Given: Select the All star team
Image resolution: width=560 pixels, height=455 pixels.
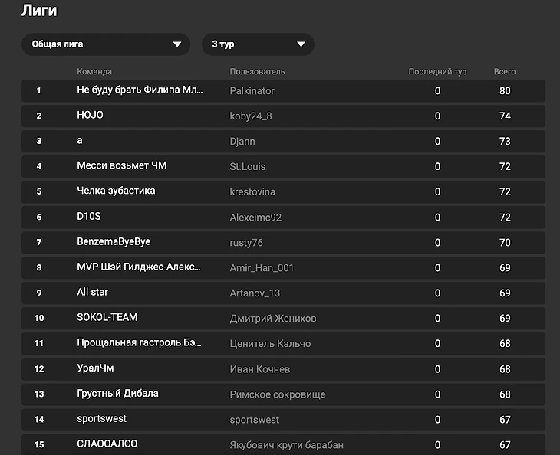Looking at the screenshot, I should (93, 293).
